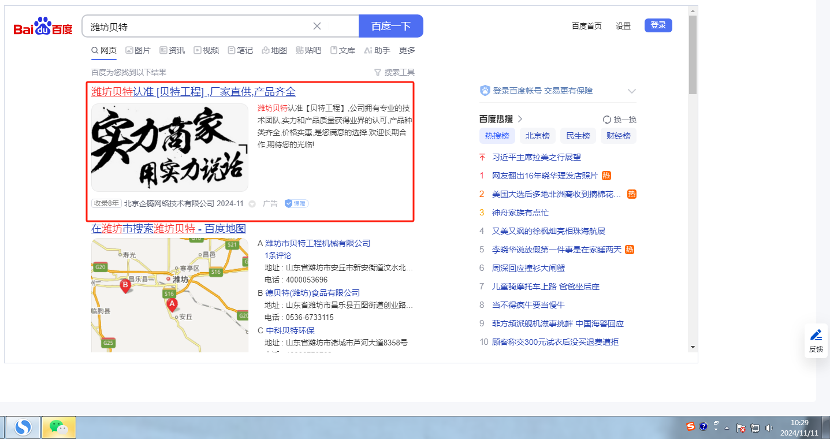Open 搜索工具 filter options
Screen dimensions: 830x439
[x=394, y=72]
